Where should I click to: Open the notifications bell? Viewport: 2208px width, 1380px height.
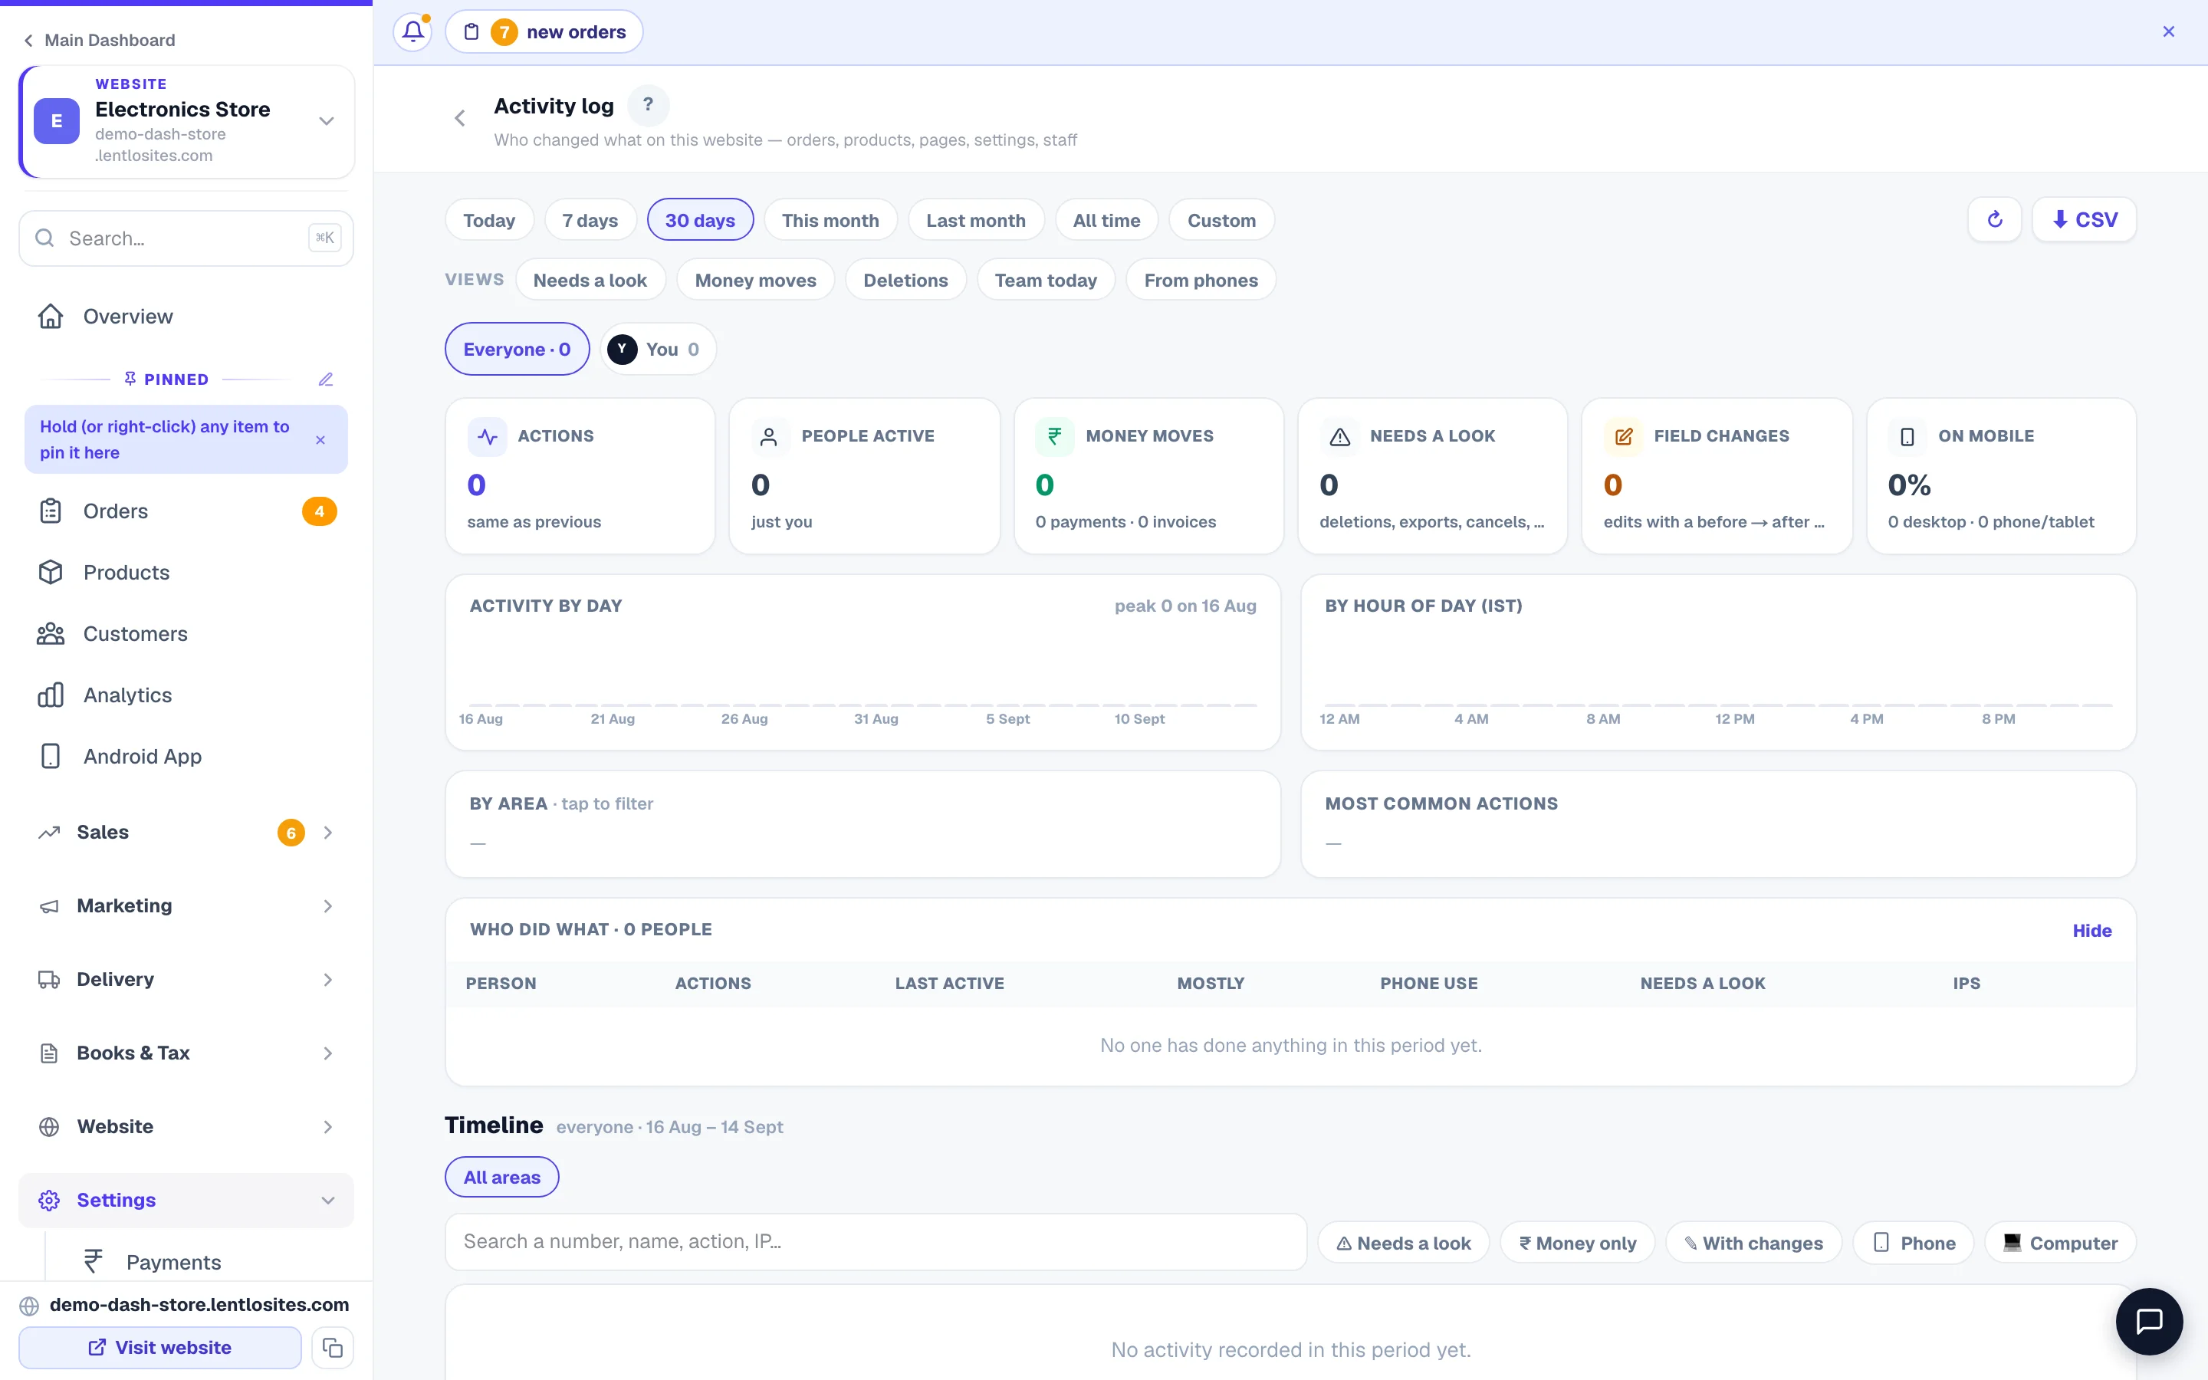click(x=412, y=32)
